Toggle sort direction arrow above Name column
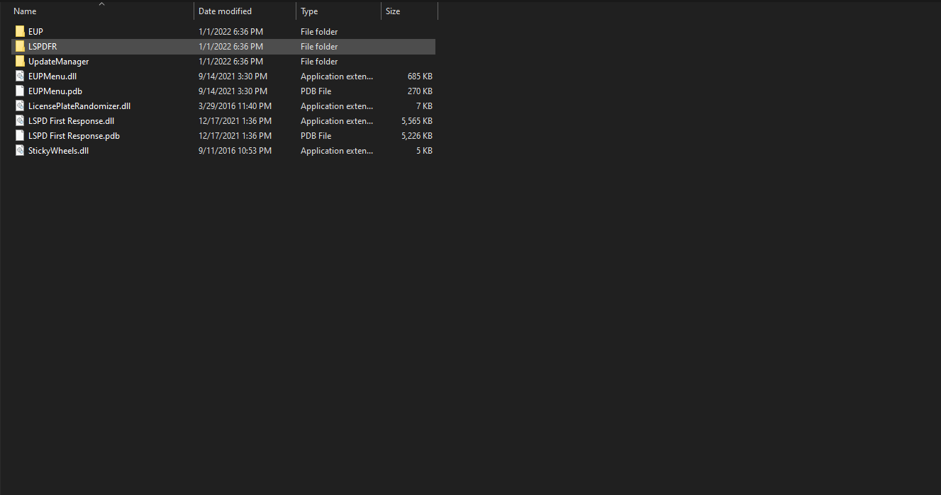The image size is (941, 495). [x=101, y=4]
